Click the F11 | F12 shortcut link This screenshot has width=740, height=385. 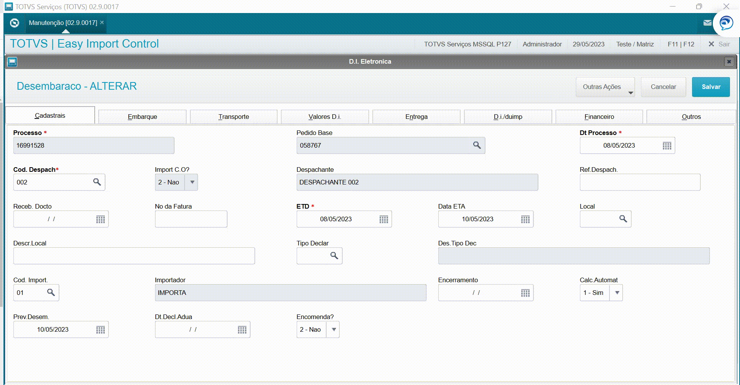coord(681,44)
